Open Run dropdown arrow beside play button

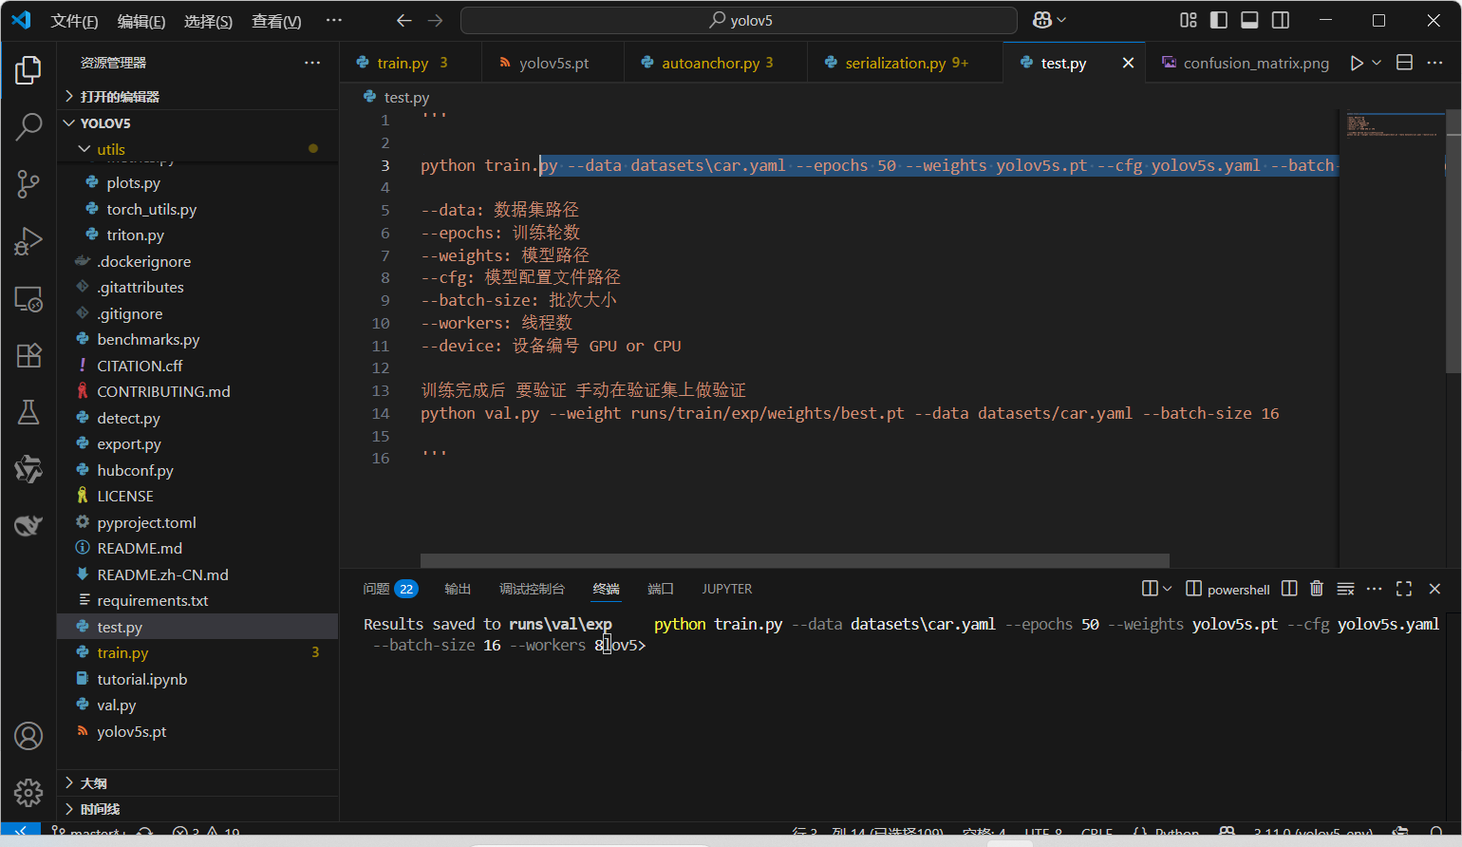pyautogui.click(x=1377, y=63)
